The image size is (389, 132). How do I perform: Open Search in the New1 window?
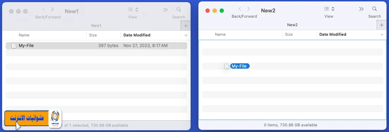pos(179,10)
